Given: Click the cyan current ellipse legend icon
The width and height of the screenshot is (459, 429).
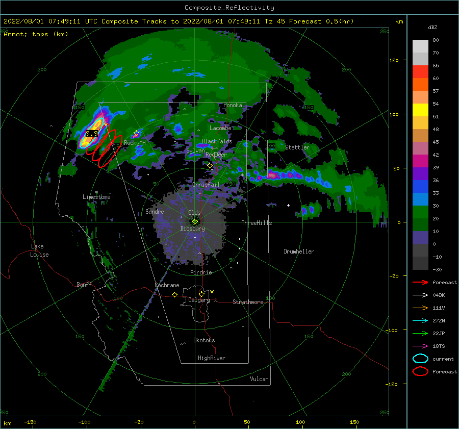Looking at the screenshot, I should coord(420,359).
